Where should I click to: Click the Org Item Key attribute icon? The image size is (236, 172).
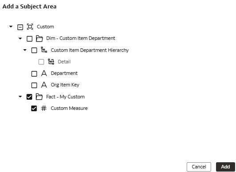44,85
